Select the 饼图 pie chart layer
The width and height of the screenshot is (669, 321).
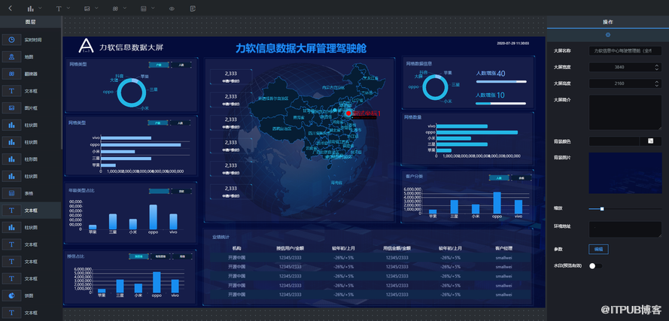tap(30, 295)
